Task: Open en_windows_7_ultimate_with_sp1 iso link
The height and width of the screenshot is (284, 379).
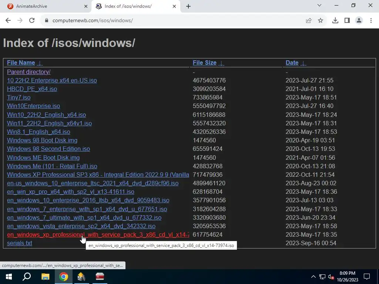Action: coord(84,217)
